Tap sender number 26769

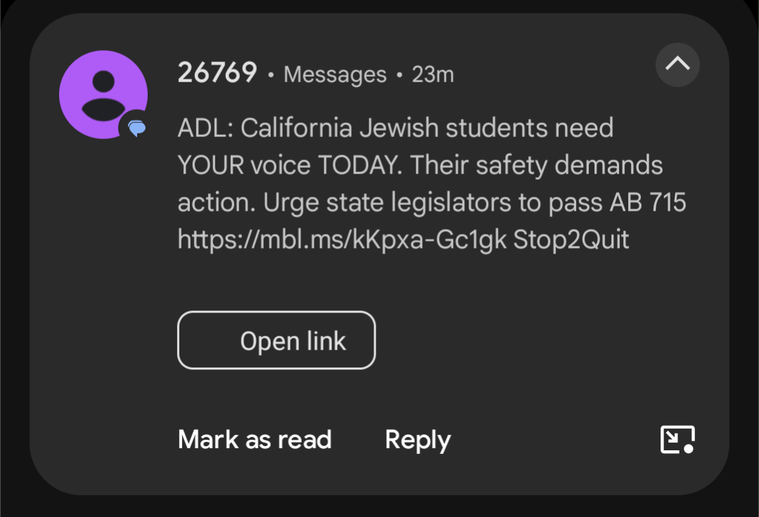point(217,72)
